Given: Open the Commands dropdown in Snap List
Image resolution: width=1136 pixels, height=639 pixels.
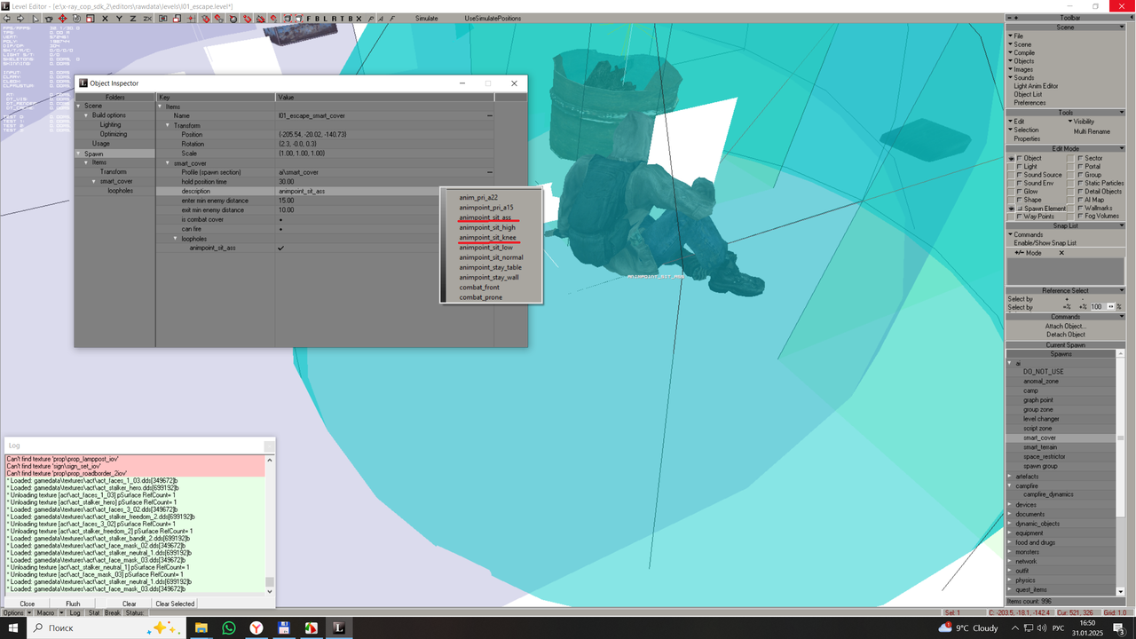Looking at the screenshot, I should click(1026, 234).
